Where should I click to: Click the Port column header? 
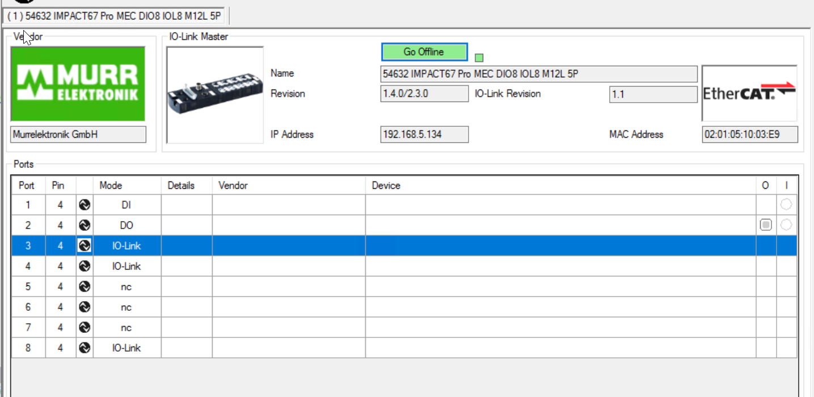[x=28, y=185]
